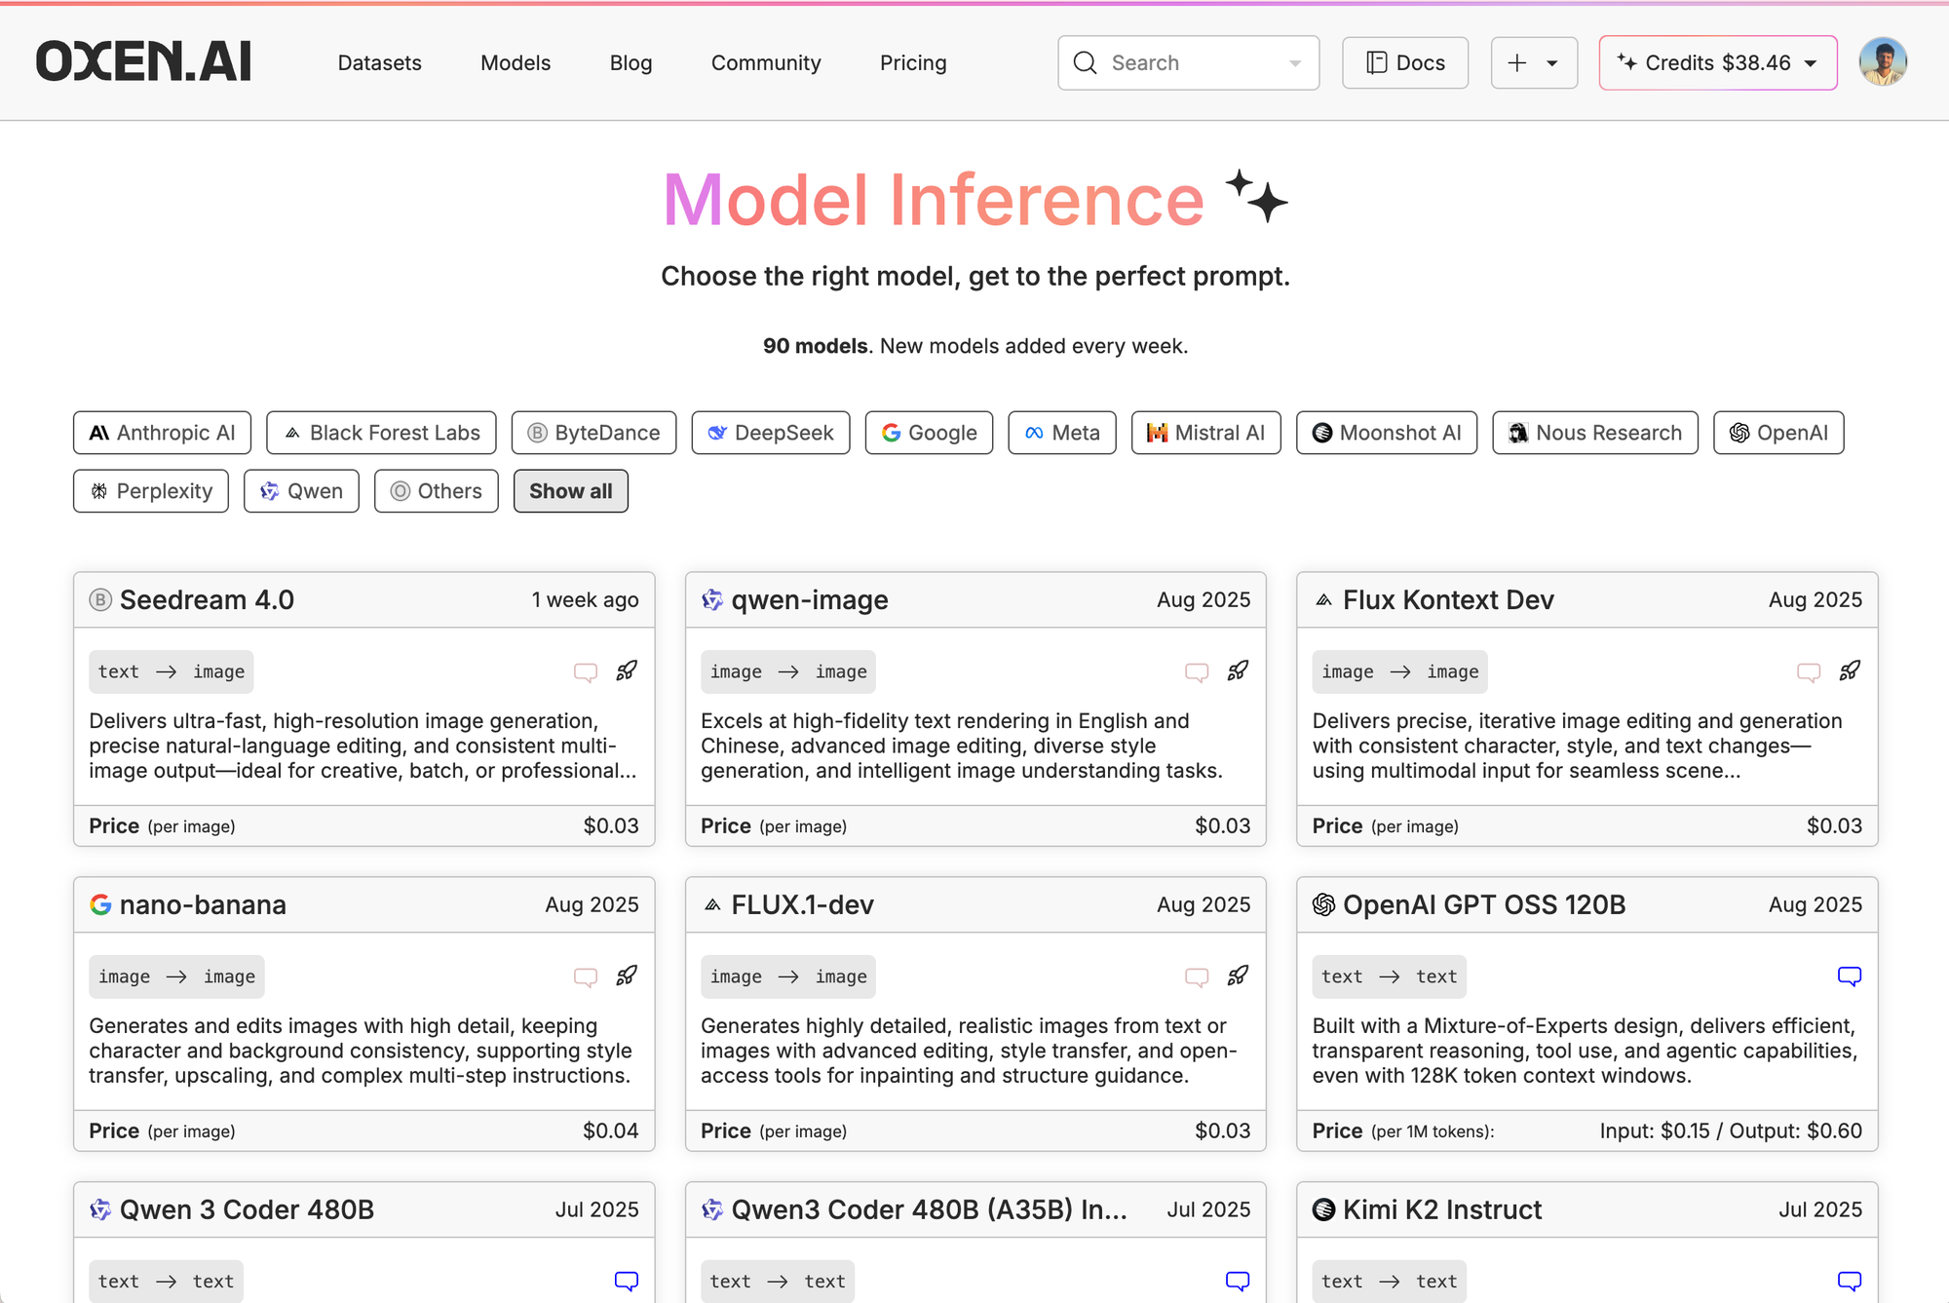Open the plus create-new dropdown
1949x1303 pixels.
tap(1533, 62)
